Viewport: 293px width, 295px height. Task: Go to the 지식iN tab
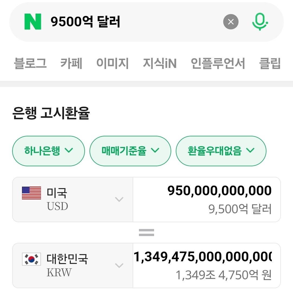click(x=160, y=64)
